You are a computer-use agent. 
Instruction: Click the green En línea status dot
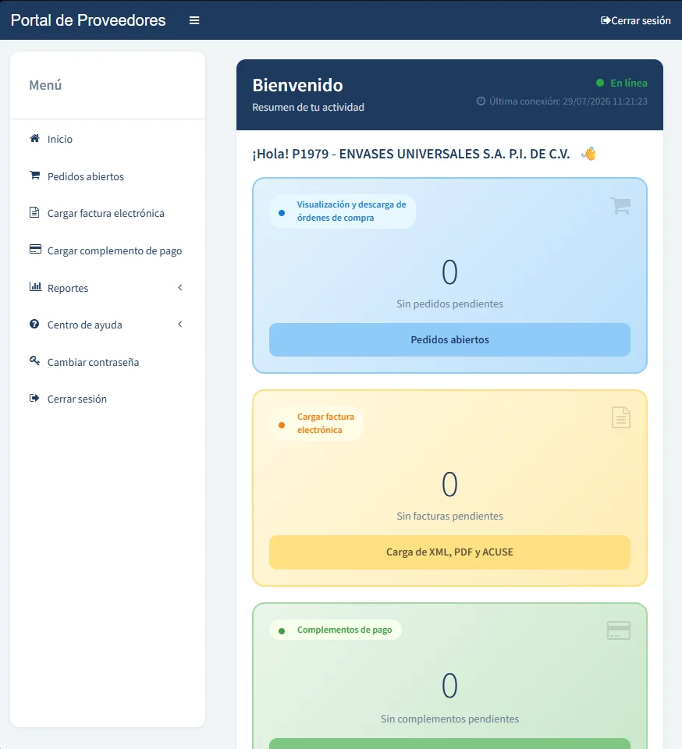click(600, 83)
